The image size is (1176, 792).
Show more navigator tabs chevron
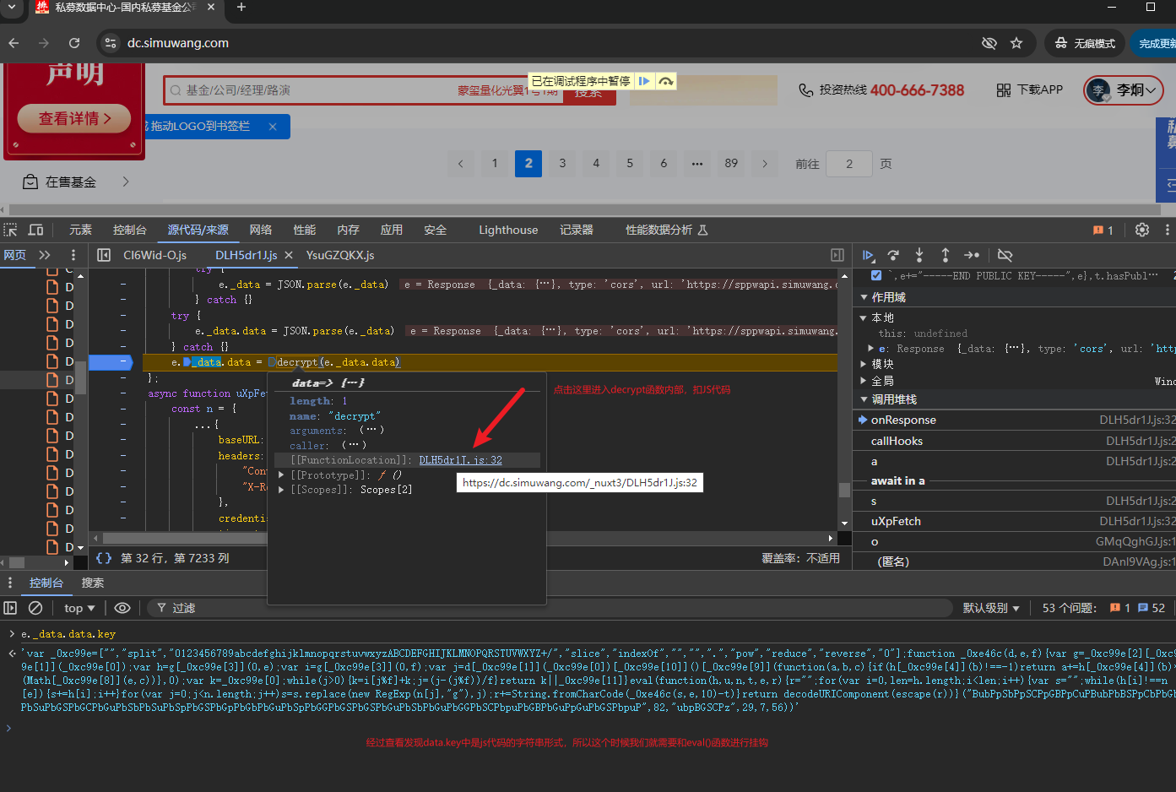pyautogui.click(x=45, y=255)
